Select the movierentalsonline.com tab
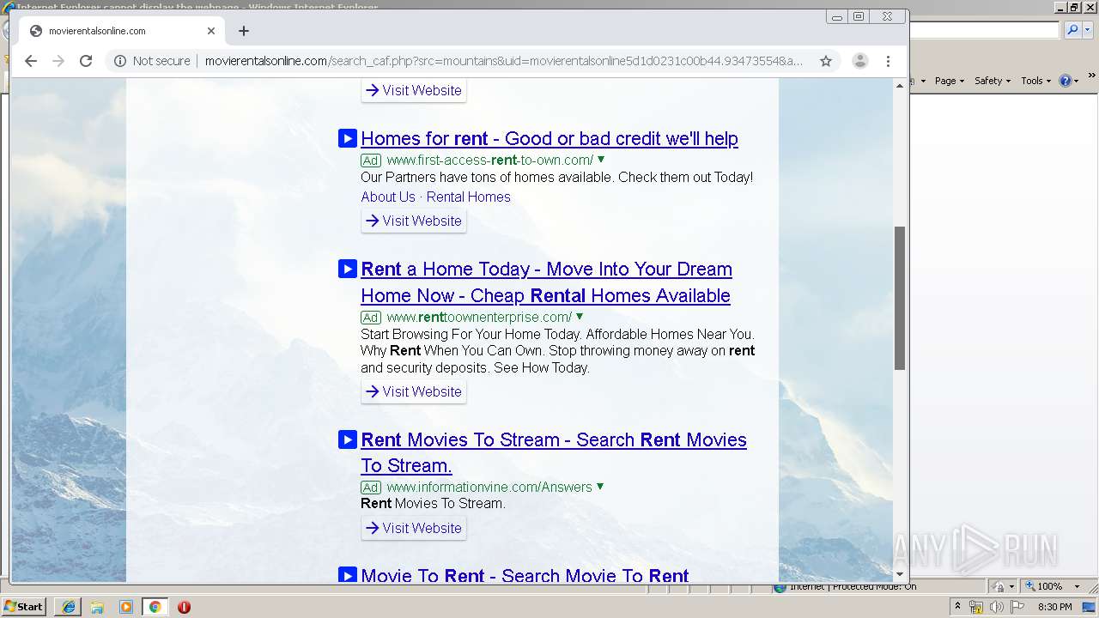The width and height of the screenshot is (1099, 618). [x=121, y=31]
